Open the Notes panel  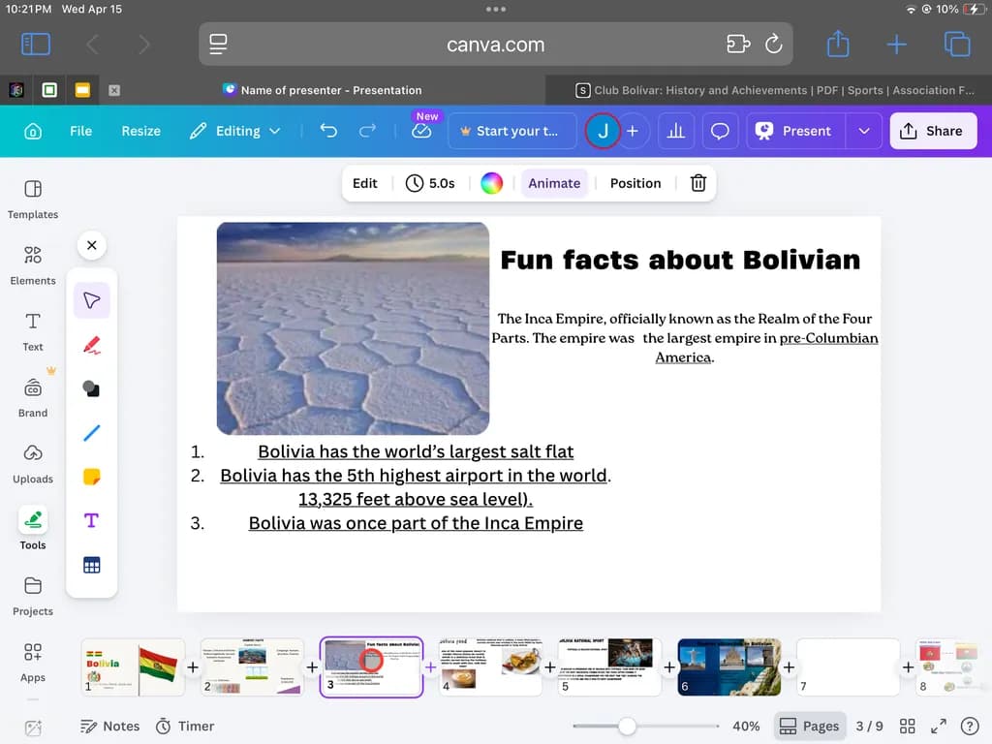coord(110,726)
